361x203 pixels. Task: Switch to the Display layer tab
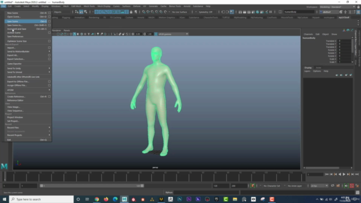pyautogui.click(x=308, y=68)
